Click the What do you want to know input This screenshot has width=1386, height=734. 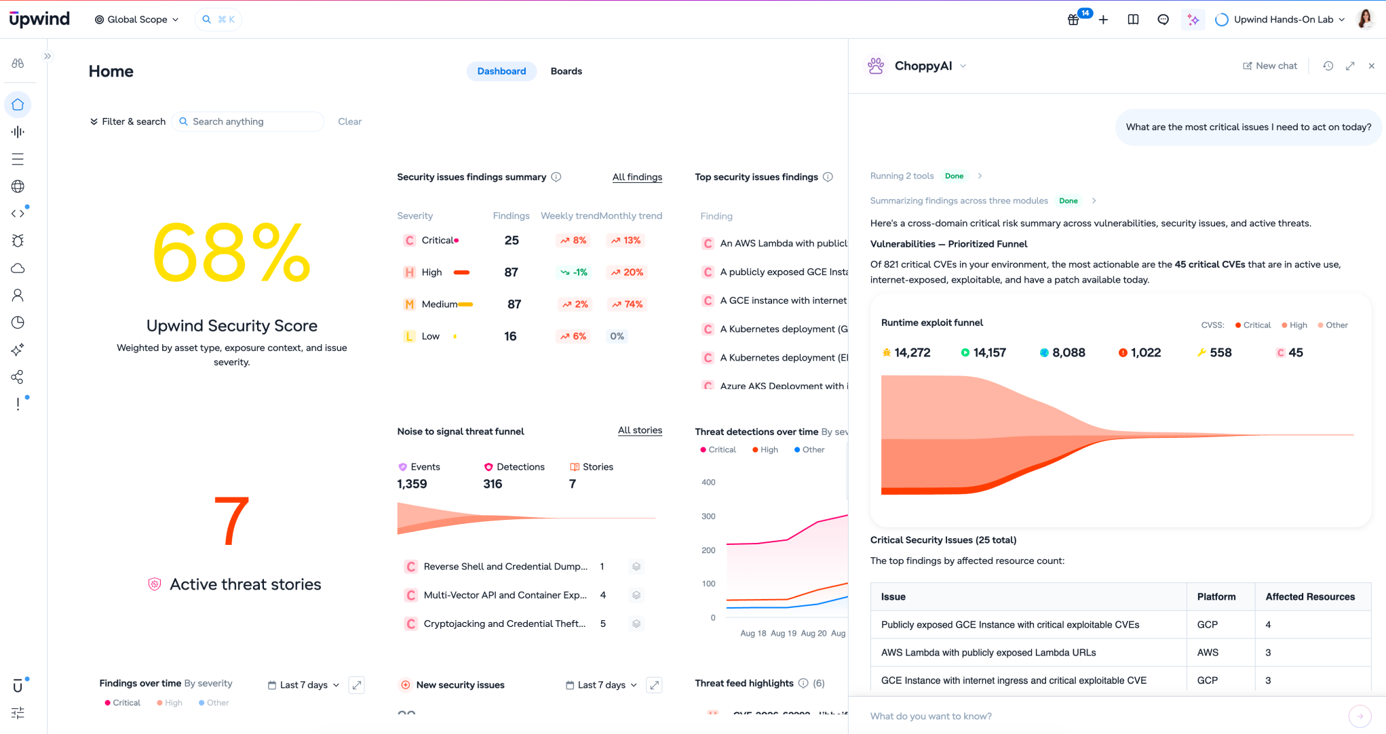[1105, 716]
